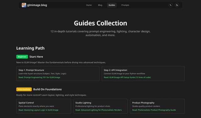The image size is (201, 118).
Task: Go to the Blog page
Action: pyautogui.click(x=100, y=5)
